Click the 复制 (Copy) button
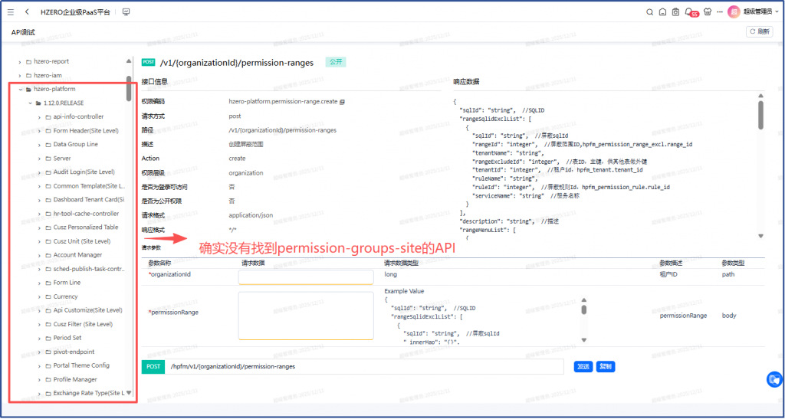Screen dimensions: 785x419 coord(606,367)
